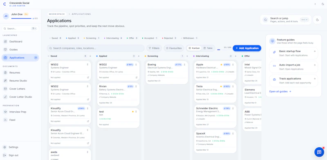327x160 pixels.
Task: Click the 21 / 100 usage progress bar
Action: point(224,50)
